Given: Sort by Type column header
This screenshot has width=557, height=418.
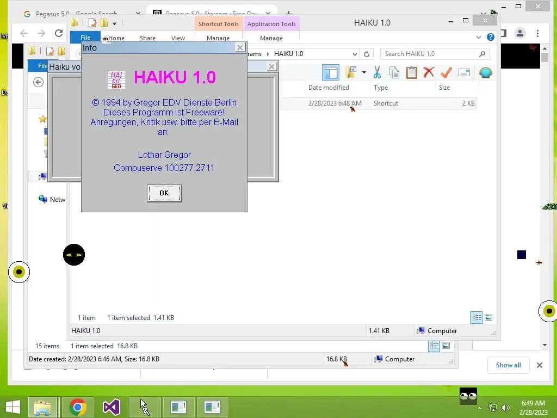Looking at the screenshot, I should (381, 88).
